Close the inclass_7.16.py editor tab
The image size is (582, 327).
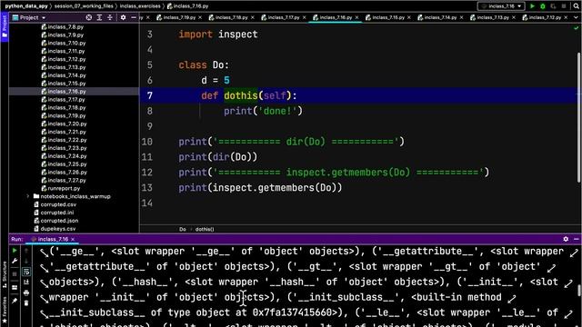356,17
